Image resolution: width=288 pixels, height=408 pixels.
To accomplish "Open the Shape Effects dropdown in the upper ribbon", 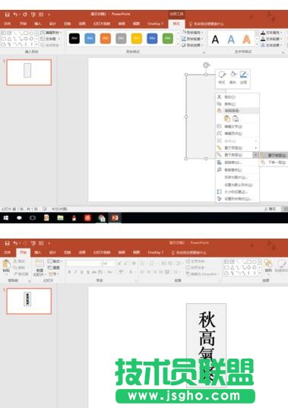I will click(x=193, y=45).
